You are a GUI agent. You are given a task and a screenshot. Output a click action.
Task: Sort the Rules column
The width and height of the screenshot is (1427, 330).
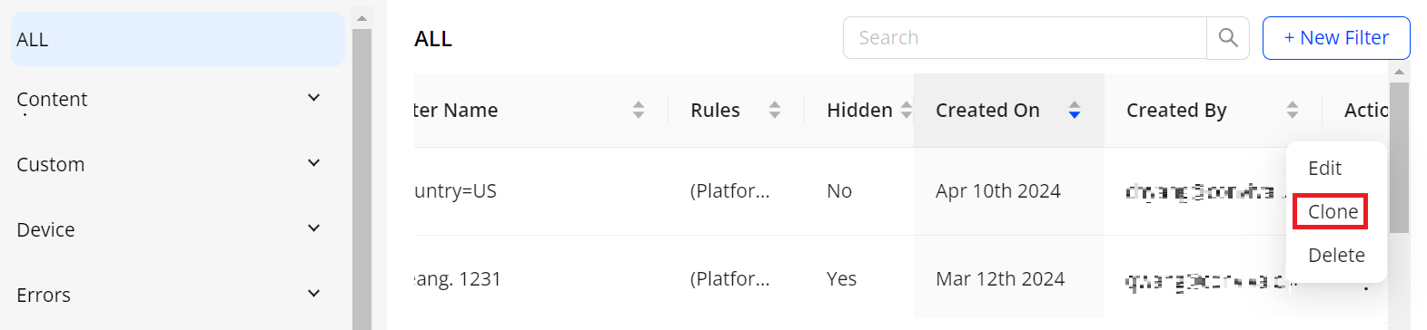(775, 111)
